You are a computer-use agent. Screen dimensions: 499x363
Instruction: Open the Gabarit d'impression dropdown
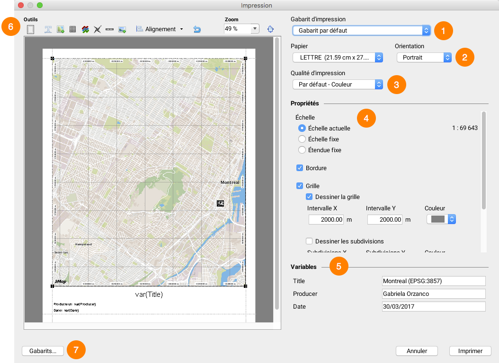click(x=361, y=30)
